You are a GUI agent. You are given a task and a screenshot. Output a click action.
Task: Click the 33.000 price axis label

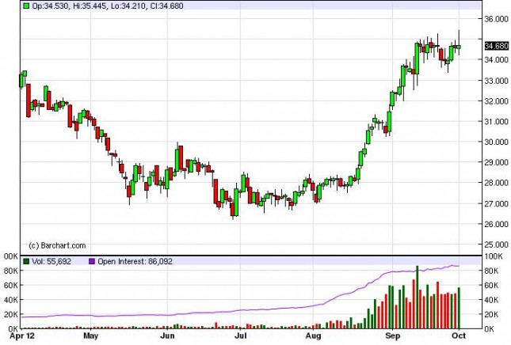(496, 81)
